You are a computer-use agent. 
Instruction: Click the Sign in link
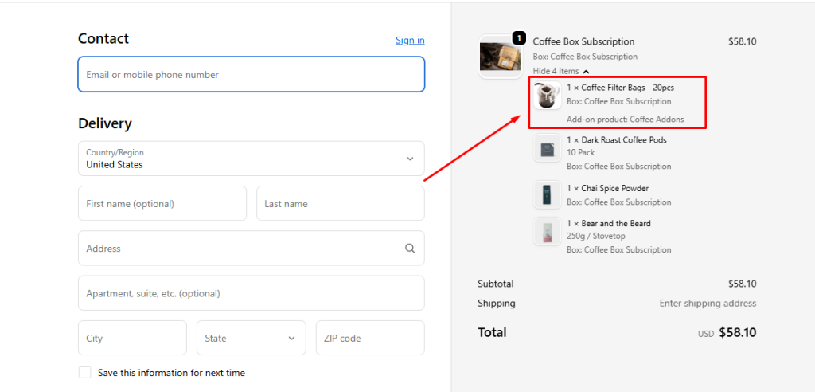point(410,40)
